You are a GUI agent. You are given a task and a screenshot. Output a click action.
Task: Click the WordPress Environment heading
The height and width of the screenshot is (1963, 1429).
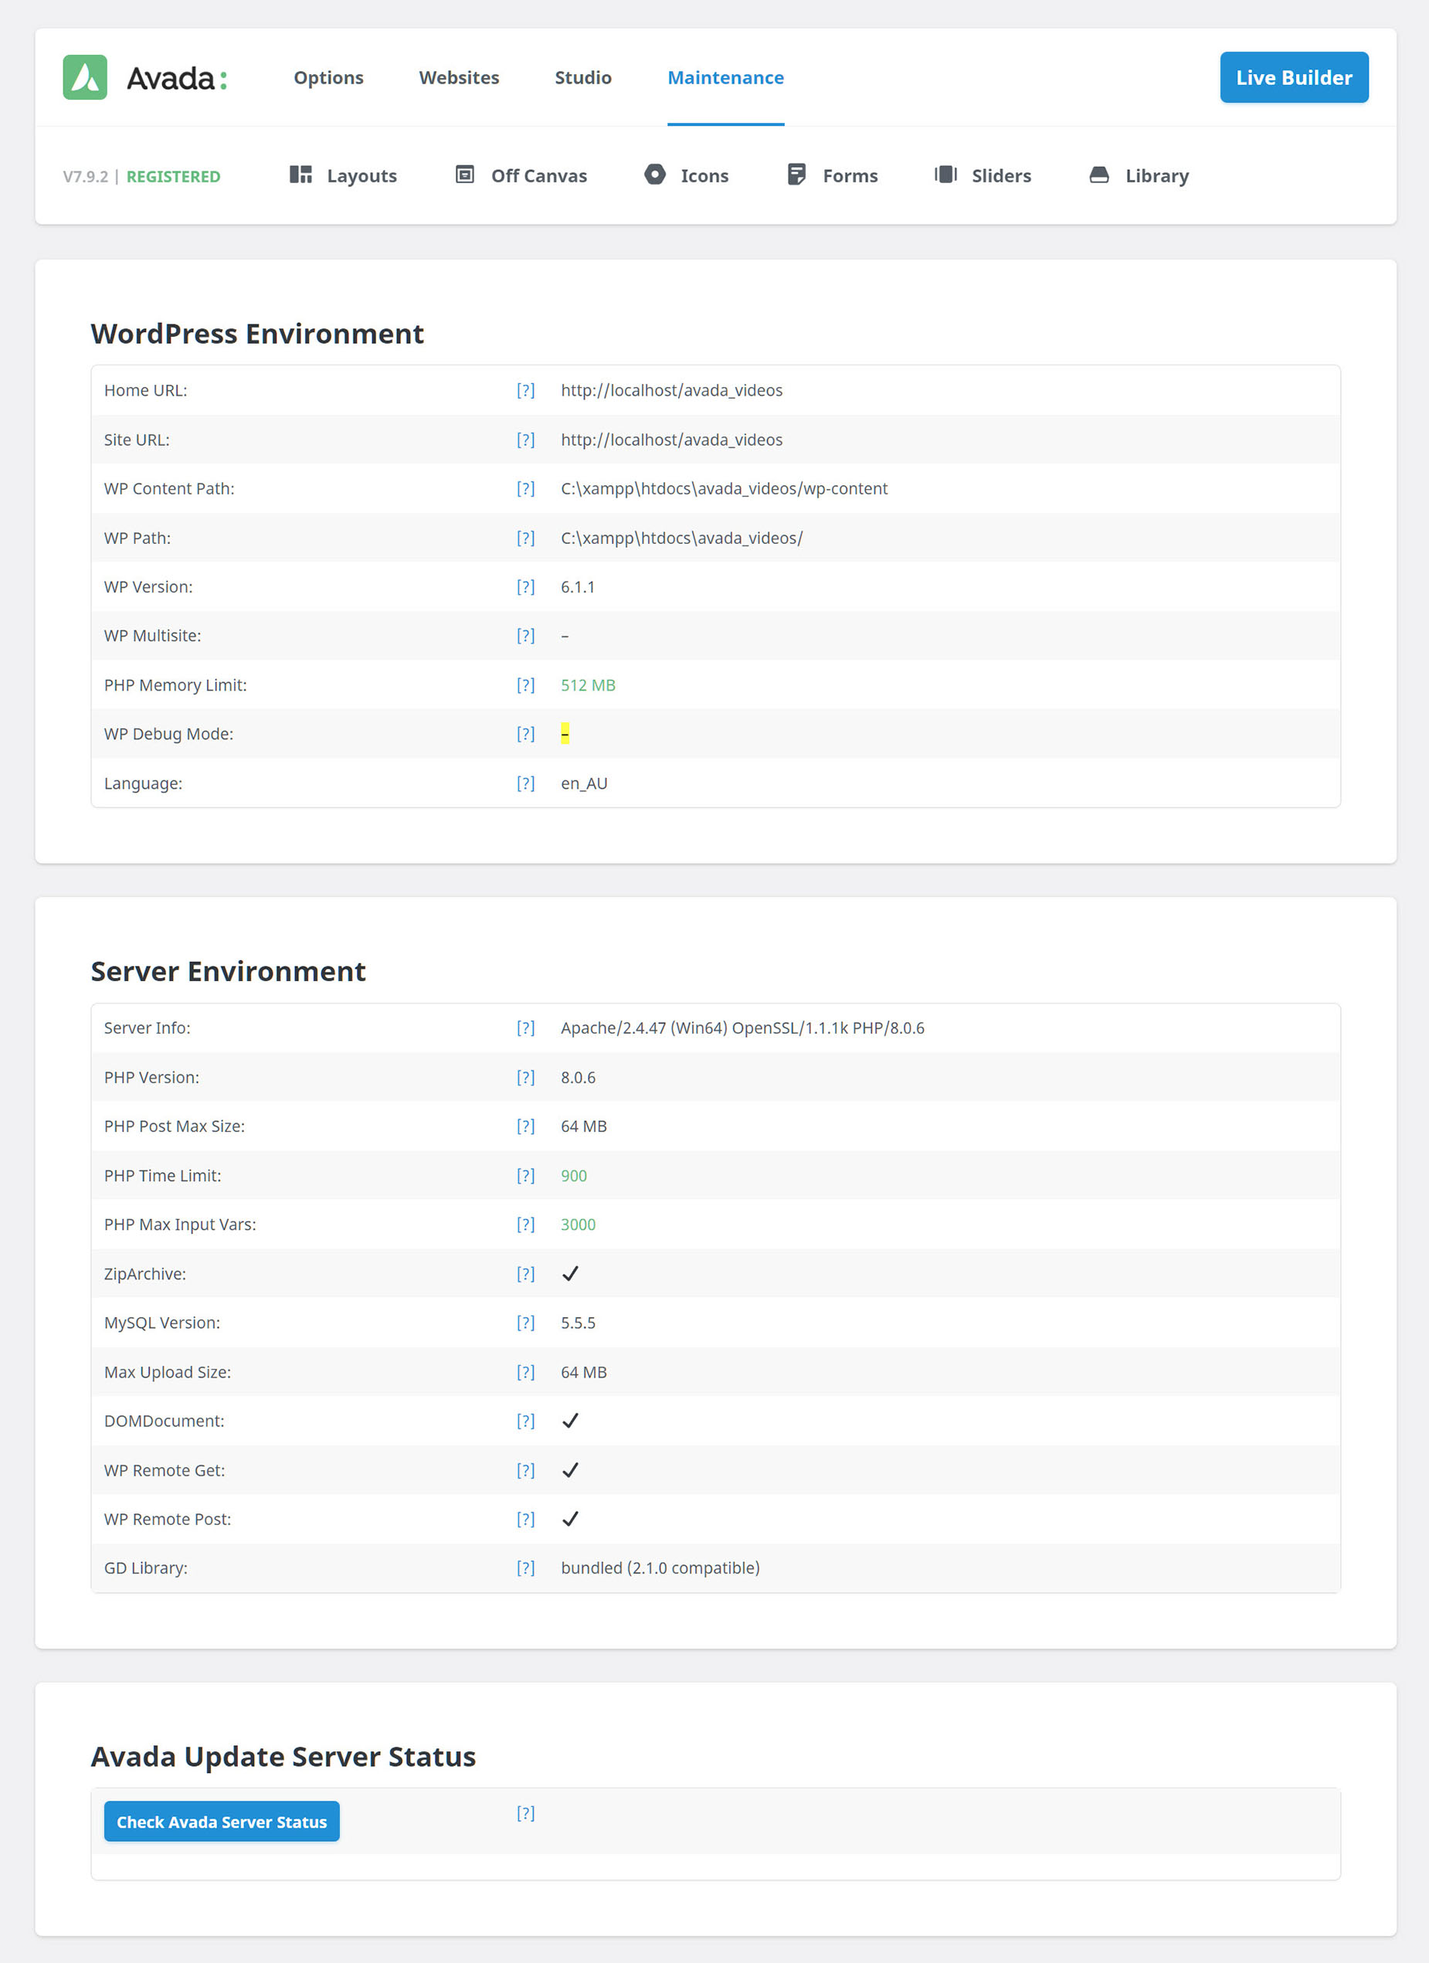coord(257,333)
